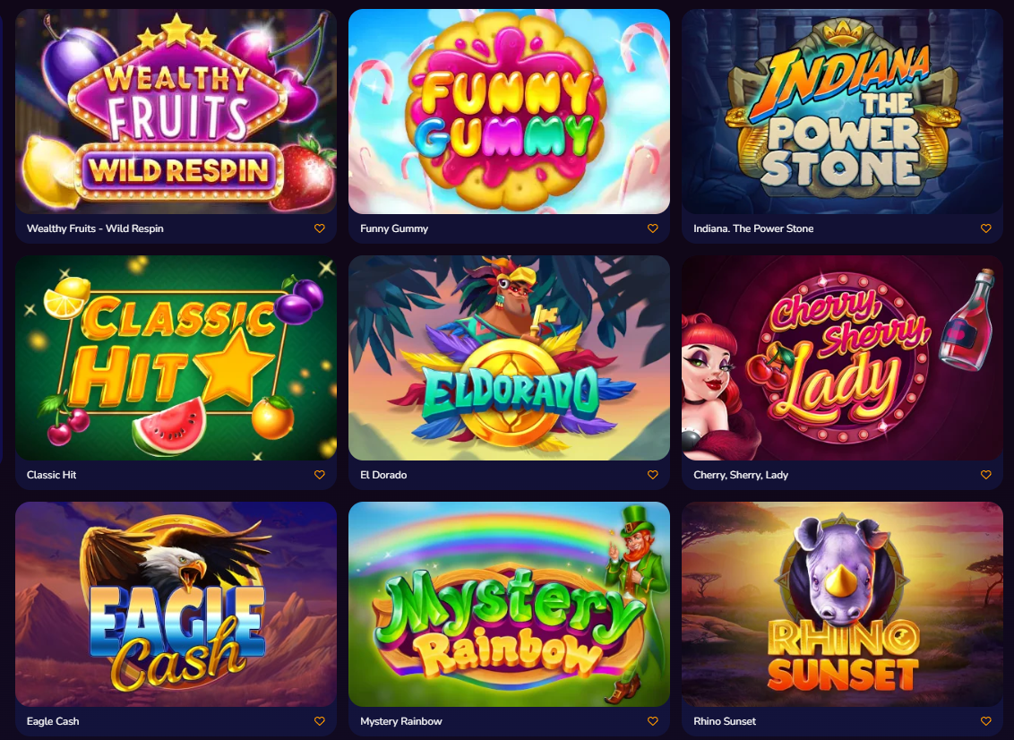The width and height of the screenshot is (1014, 740).
Task: Add Eagle Cash to favorites
Action: coord(320,721)
